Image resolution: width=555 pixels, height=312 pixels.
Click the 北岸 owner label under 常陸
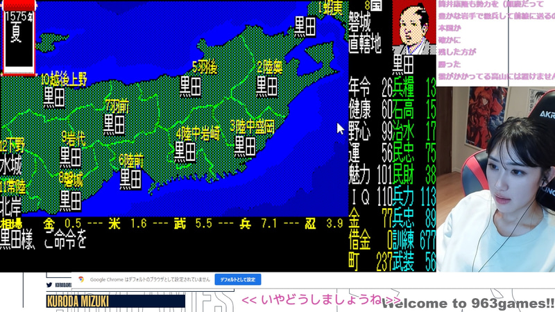tap(11, 207)
